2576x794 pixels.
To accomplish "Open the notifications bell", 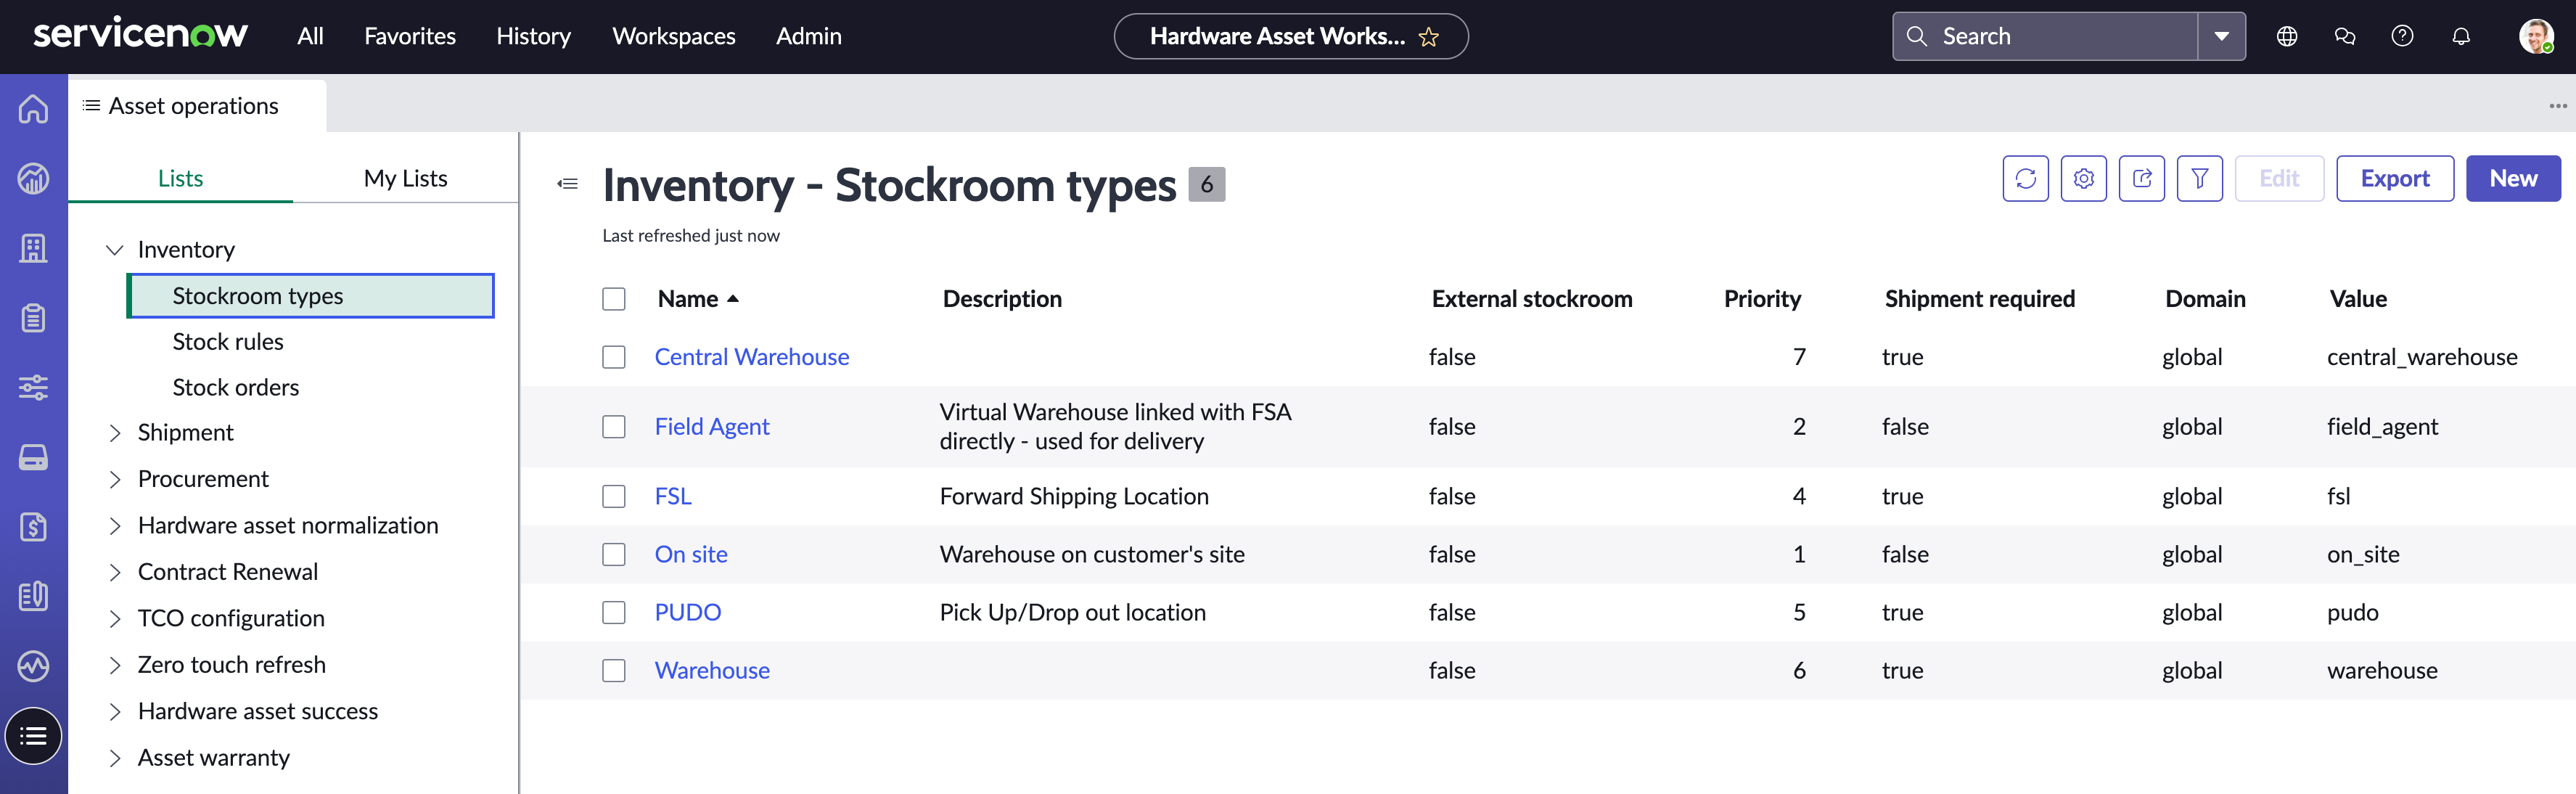I will tap(2461, 37).
